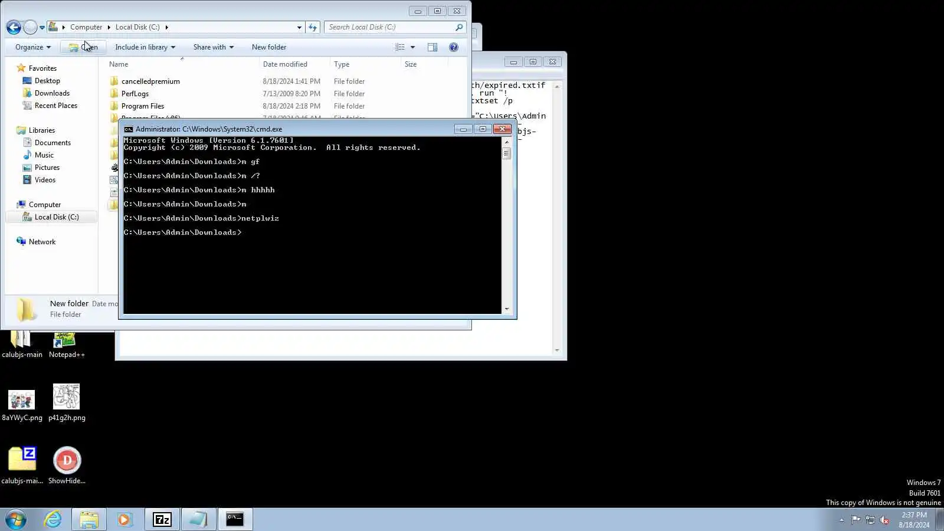Select Libraries in navigation pane
Screen dimensions: 944x531
[42, 130]
